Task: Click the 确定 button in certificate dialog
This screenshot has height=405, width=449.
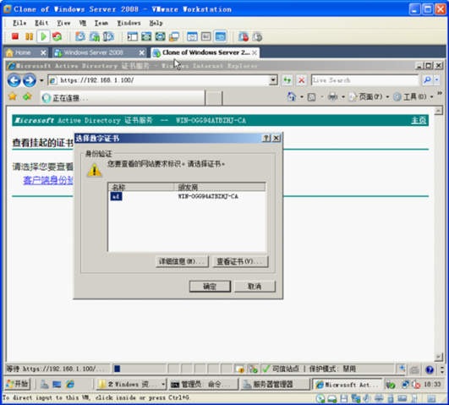Action: point(210,287)
